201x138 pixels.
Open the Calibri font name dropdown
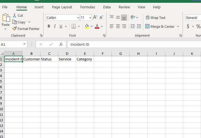pyautogui.click(x=78, y=18)
